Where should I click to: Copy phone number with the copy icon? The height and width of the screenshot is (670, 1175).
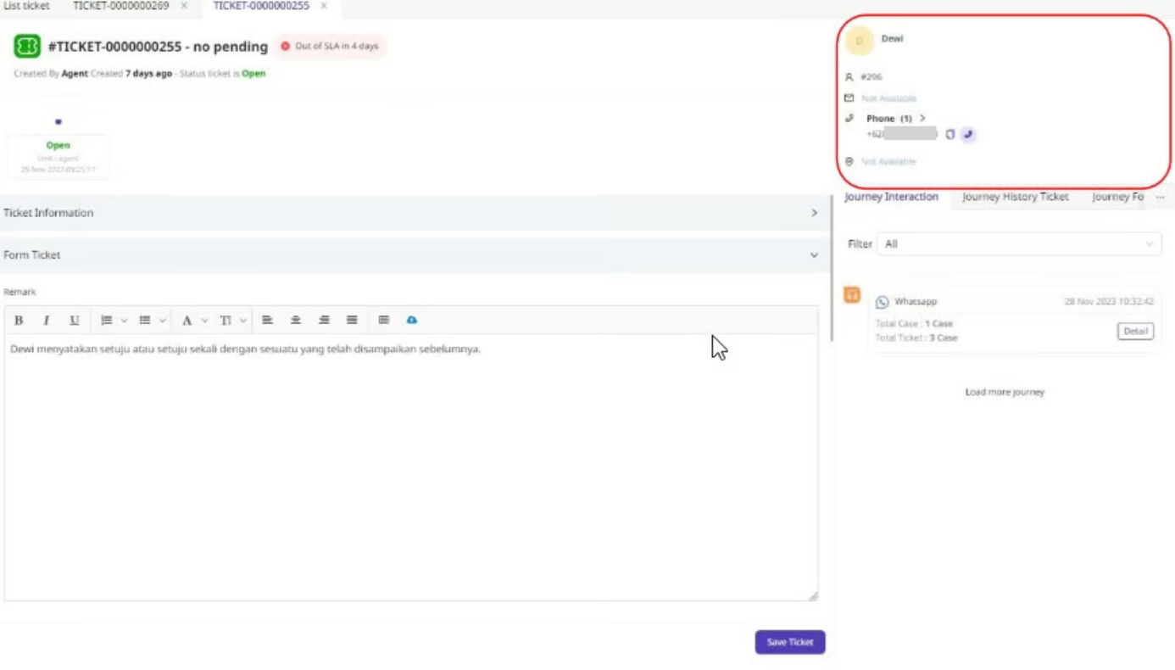(950, 135)
